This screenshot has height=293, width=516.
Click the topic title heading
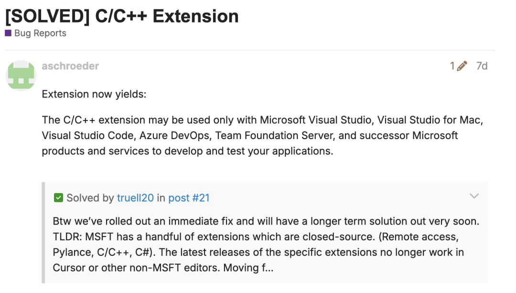coord(122,16)
